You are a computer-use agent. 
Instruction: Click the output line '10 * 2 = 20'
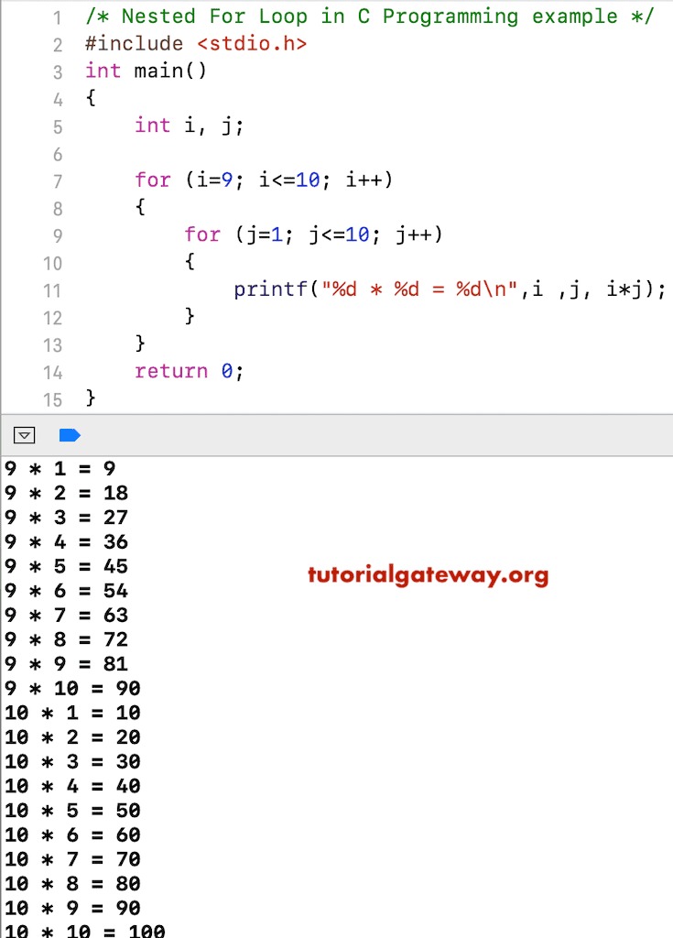pyautogui.click(x=72, y=737)
